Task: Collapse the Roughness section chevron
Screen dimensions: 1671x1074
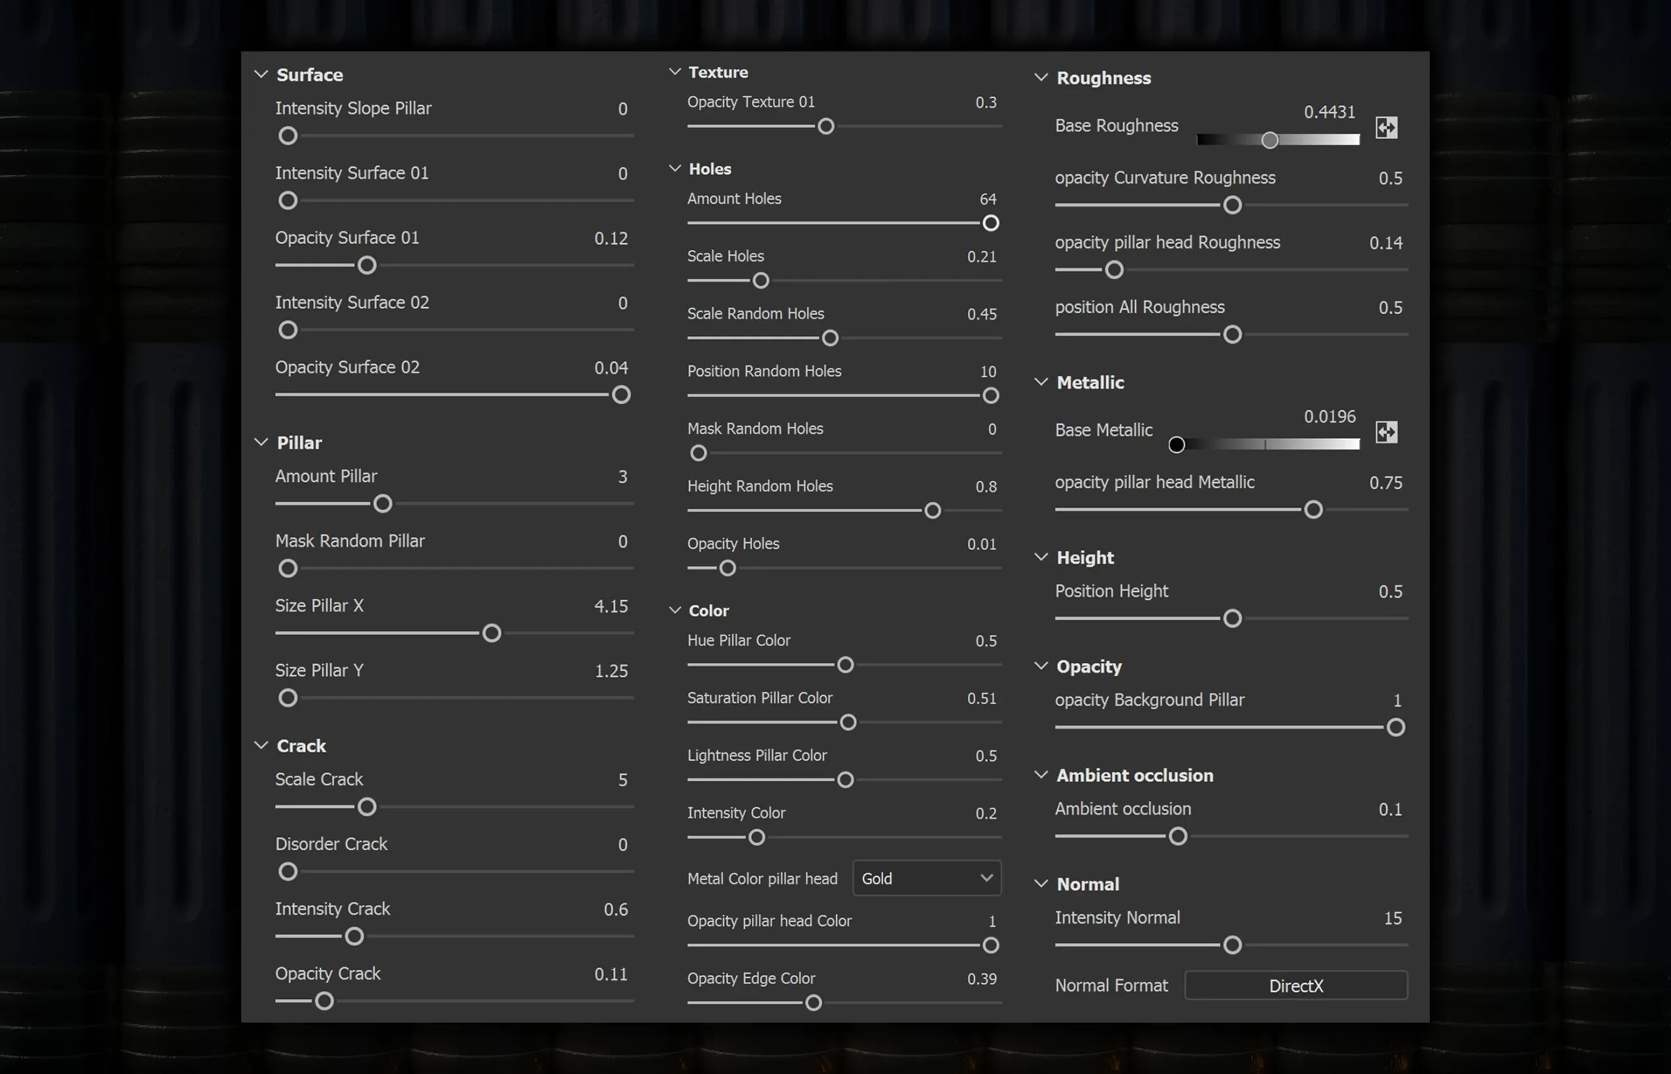Action: point(1040,78)
